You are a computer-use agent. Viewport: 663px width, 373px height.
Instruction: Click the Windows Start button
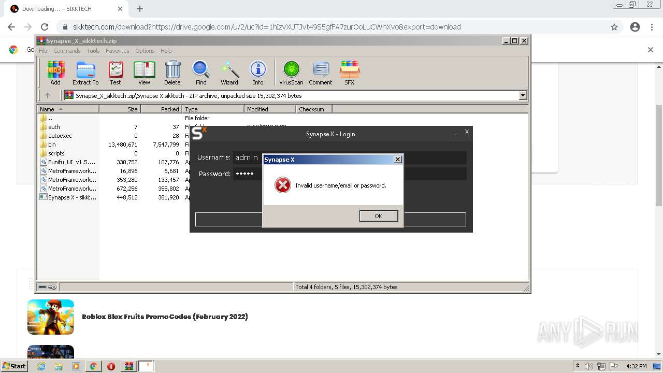[x=15, y=366]
